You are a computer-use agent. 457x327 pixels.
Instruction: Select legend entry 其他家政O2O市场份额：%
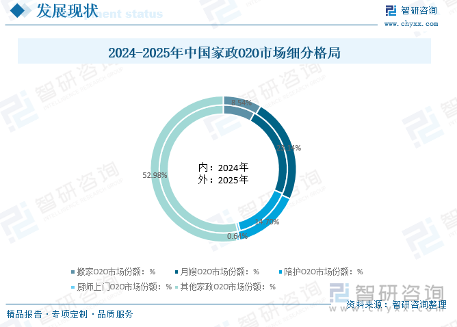click(x=225, y=287)
